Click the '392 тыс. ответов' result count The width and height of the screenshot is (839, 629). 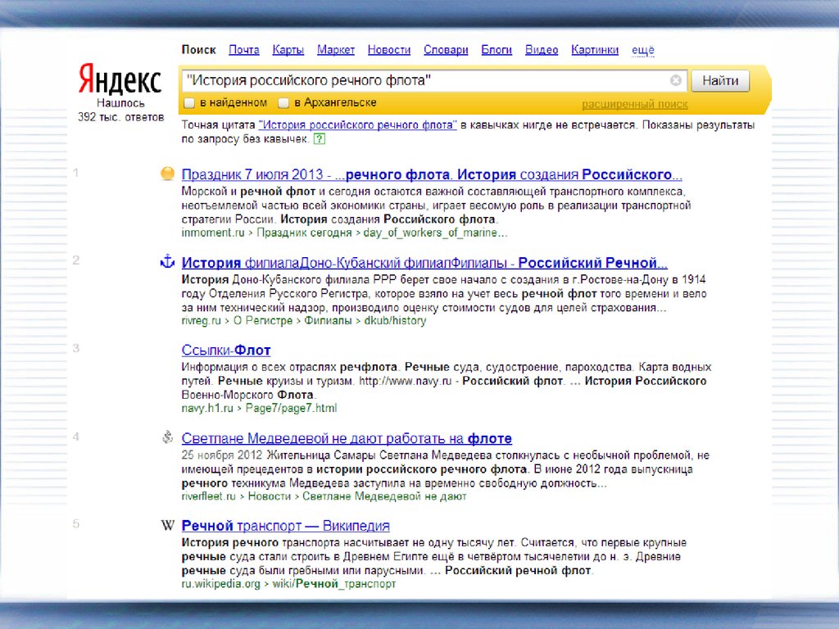point(120,117)
